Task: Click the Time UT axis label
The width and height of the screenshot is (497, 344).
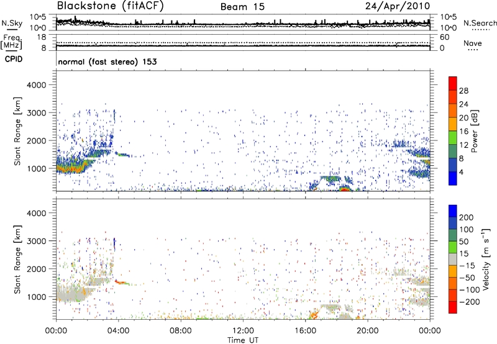Action: [243, 340]
